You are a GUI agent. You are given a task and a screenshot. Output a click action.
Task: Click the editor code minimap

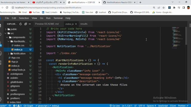pyautogui.click(x=178, y=38)
